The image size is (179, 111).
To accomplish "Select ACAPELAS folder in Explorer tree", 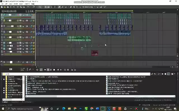I will coord(11,81).
